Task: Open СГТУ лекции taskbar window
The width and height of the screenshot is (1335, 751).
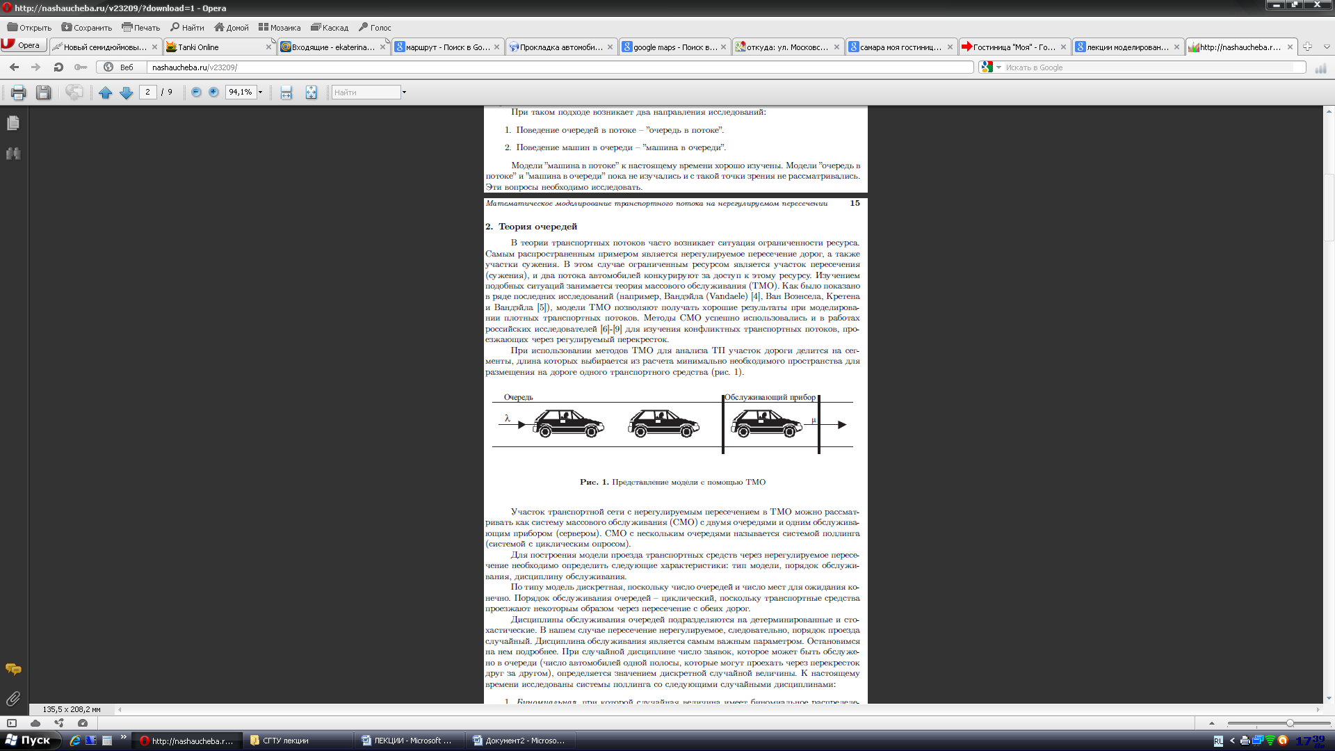Action: point(299,741)
